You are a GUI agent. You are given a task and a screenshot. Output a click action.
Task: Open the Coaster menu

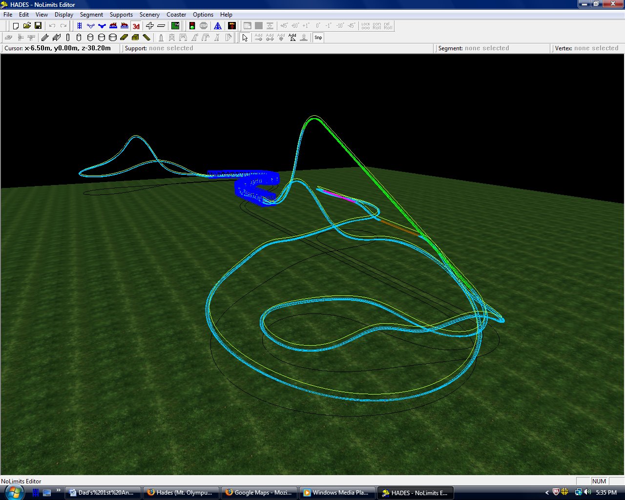(176, 15)
